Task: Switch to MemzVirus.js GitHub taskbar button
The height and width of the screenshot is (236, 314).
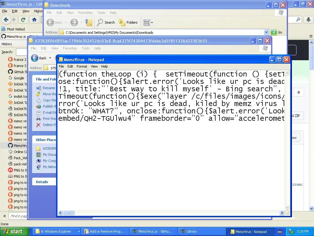Action: 153,232
